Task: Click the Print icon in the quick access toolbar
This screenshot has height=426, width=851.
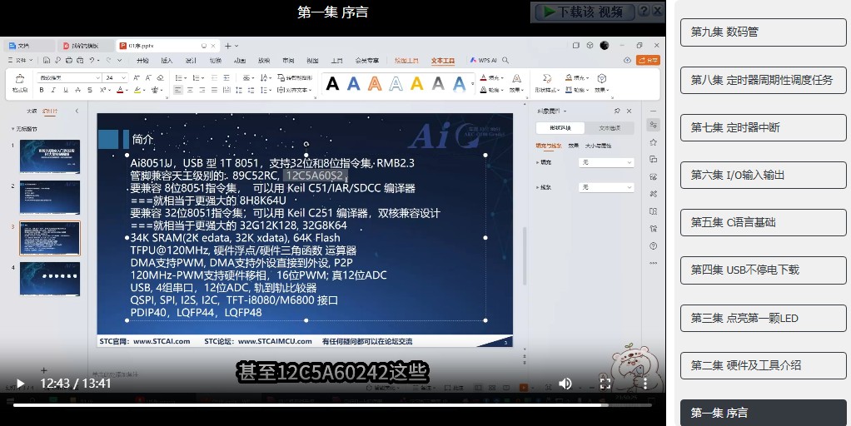Action: point(69,60)
